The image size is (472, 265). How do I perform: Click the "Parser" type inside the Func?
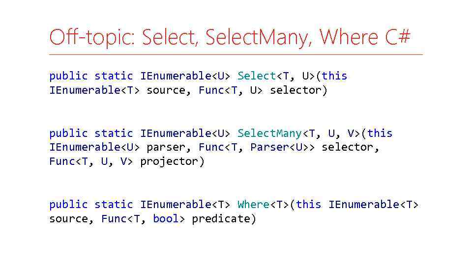pos(269,147)
